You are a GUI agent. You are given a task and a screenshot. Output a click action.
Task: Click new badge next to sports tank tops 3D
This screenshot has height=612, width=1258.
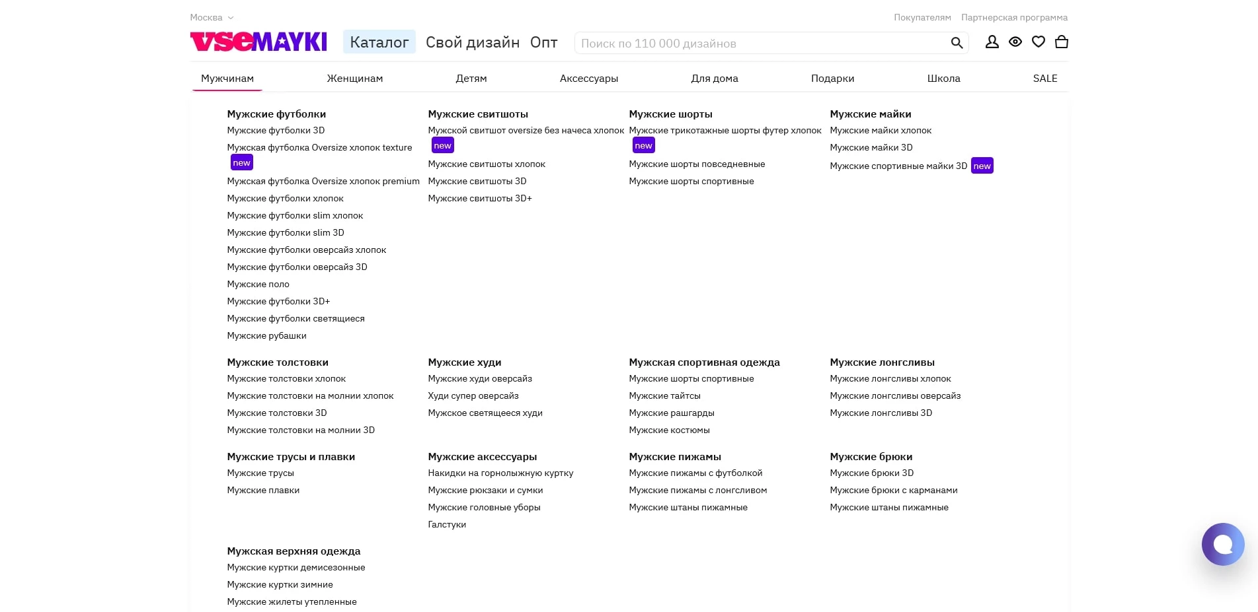(x=982, y=166)
